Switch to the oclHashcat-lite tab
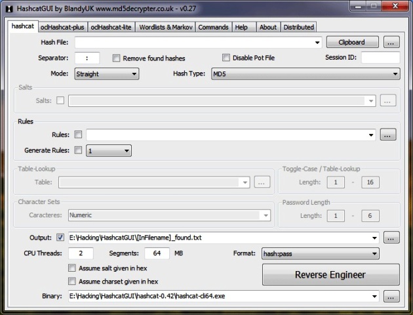 tap(111, 27)
